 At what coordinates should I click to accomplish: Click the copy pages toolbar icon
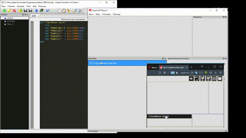[59, 10]
